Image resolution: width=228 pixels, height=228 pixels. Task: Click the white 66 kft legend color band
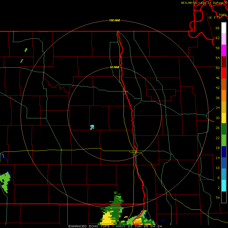(224, 28)
